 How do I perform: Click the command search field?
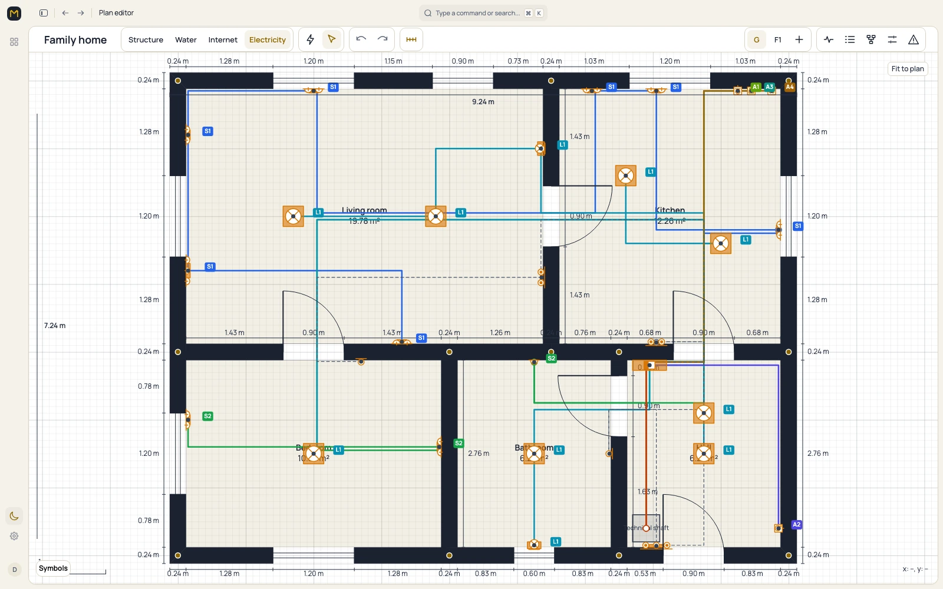483,13
